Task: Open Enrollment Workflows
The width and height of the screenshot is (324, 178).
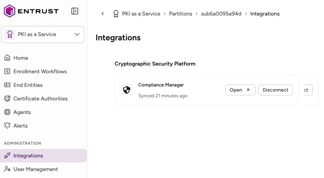Action: tap(40, 72)
